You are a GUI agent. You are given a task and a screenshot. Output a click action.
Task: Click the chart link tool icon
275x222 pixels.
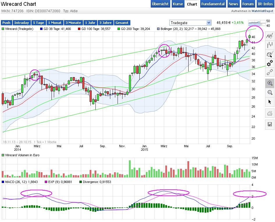(x=270, y=72)
